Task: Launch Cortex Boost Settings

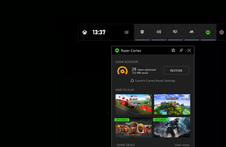Action: pos(153,81)
